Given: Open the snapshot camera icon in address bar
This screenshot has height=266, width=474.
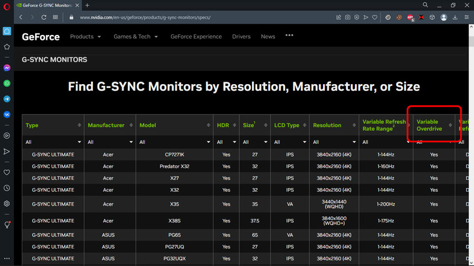Looking at the screenshot, I should pyautogui.click(x=347, y=17).
